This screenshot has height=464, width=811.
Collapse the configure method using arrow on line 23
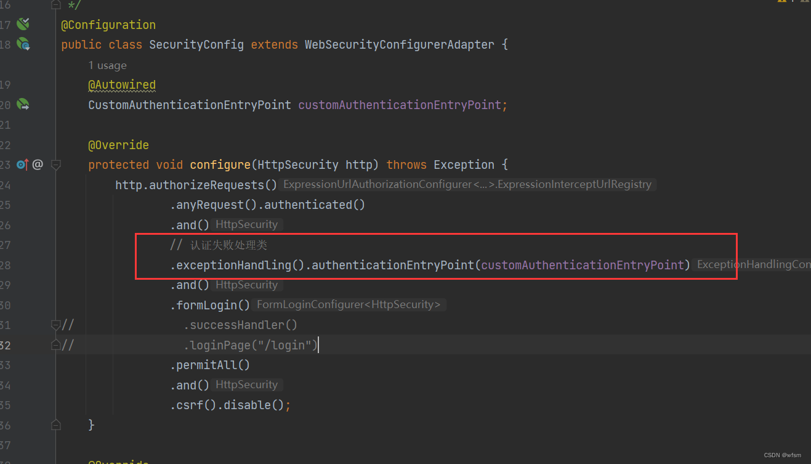(x=55, y=164)
